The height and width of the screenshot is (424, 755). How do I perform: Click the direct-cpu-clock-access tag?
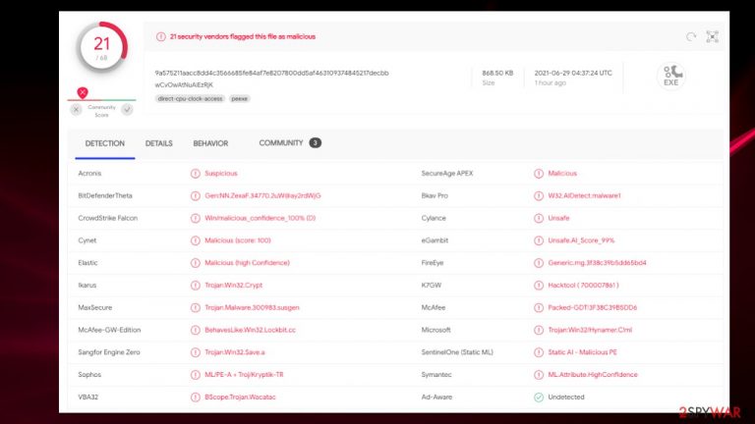pyautogui.click(x=190, y=98)
